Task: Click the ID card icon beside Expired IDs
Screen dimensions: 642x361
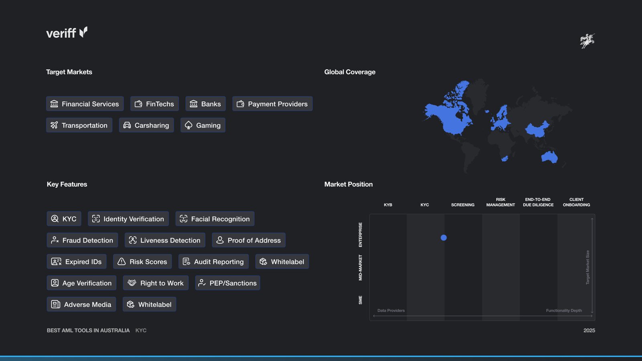Action: tap(56, 262)
